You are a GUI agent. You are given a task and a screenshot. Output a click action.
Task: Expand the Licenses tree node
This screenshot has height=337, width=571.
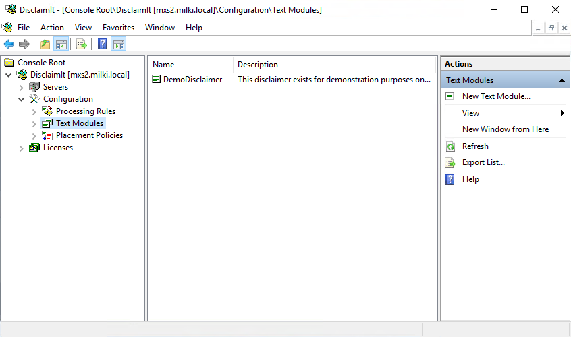click(21, 148)
